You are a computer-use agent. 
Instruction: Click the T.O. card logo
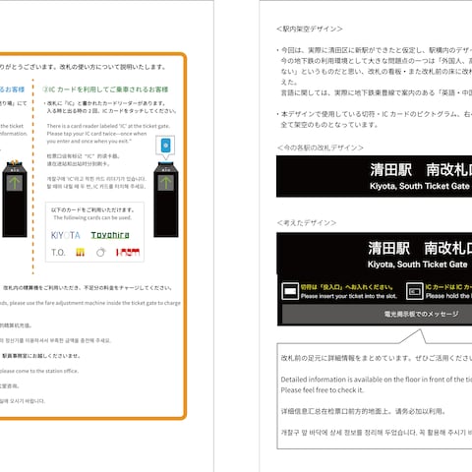(58, 253)
